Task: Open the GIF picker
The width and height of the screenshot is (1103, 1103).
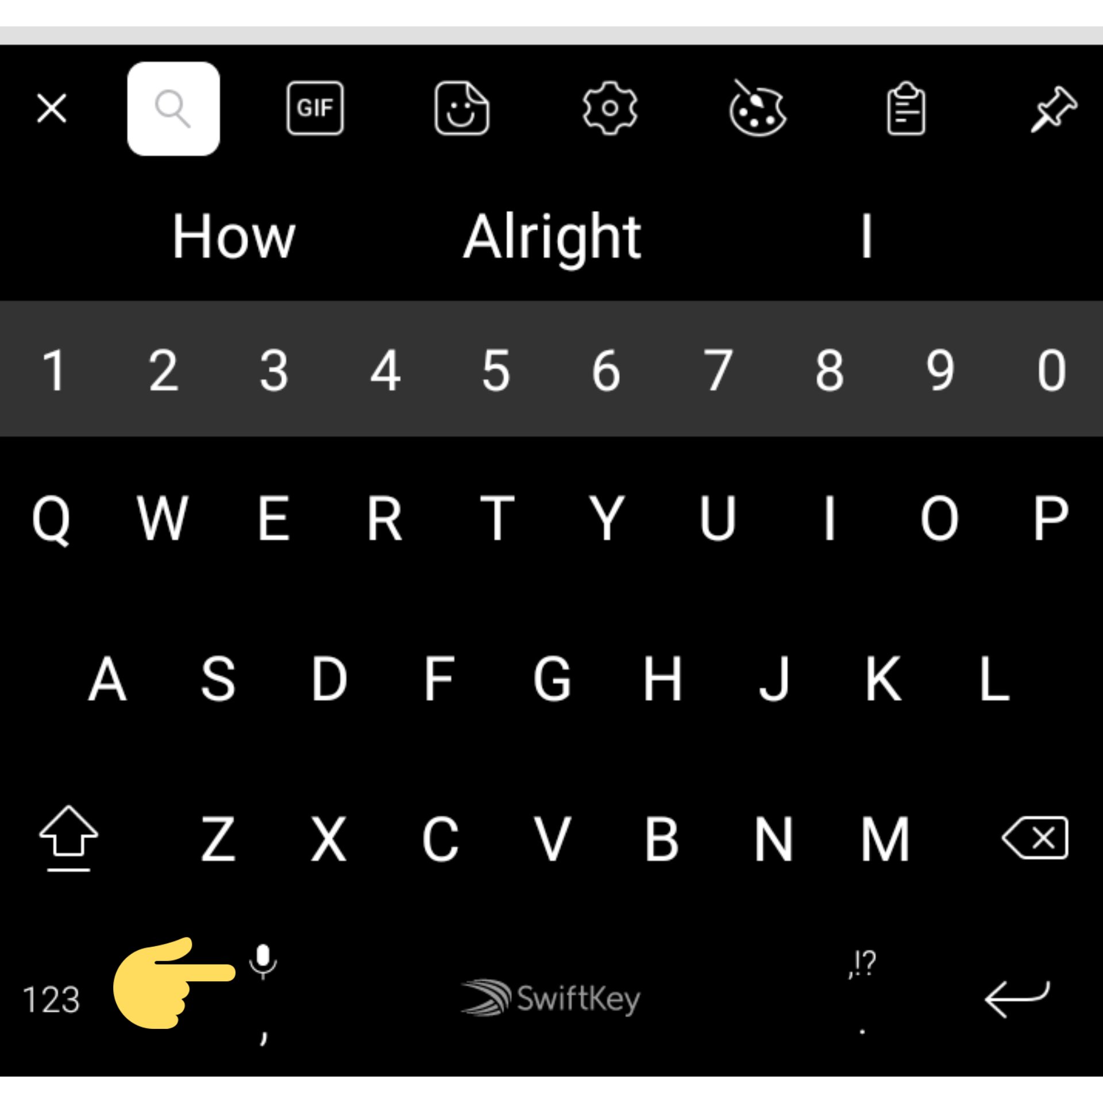Action: [315, 108]
